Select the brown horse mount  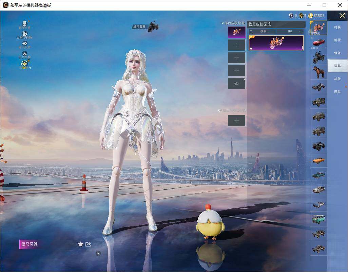[x=318, y=72]
